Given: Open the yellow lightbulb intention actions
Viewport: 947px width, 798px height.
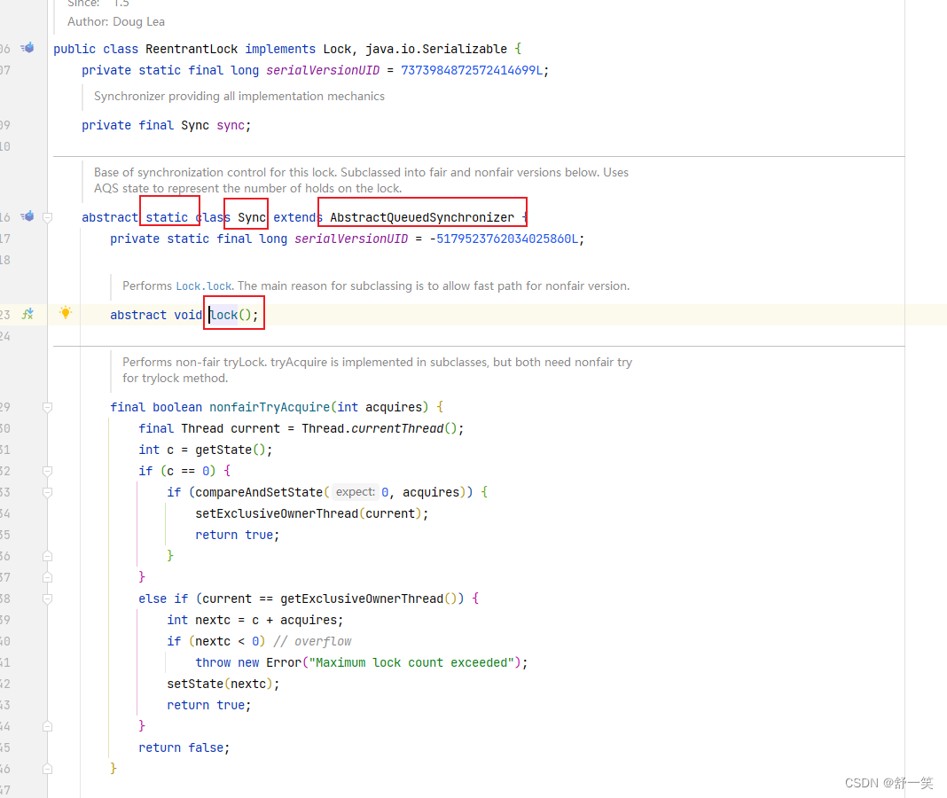Looking at the screenshot, I should click(66, 312).
